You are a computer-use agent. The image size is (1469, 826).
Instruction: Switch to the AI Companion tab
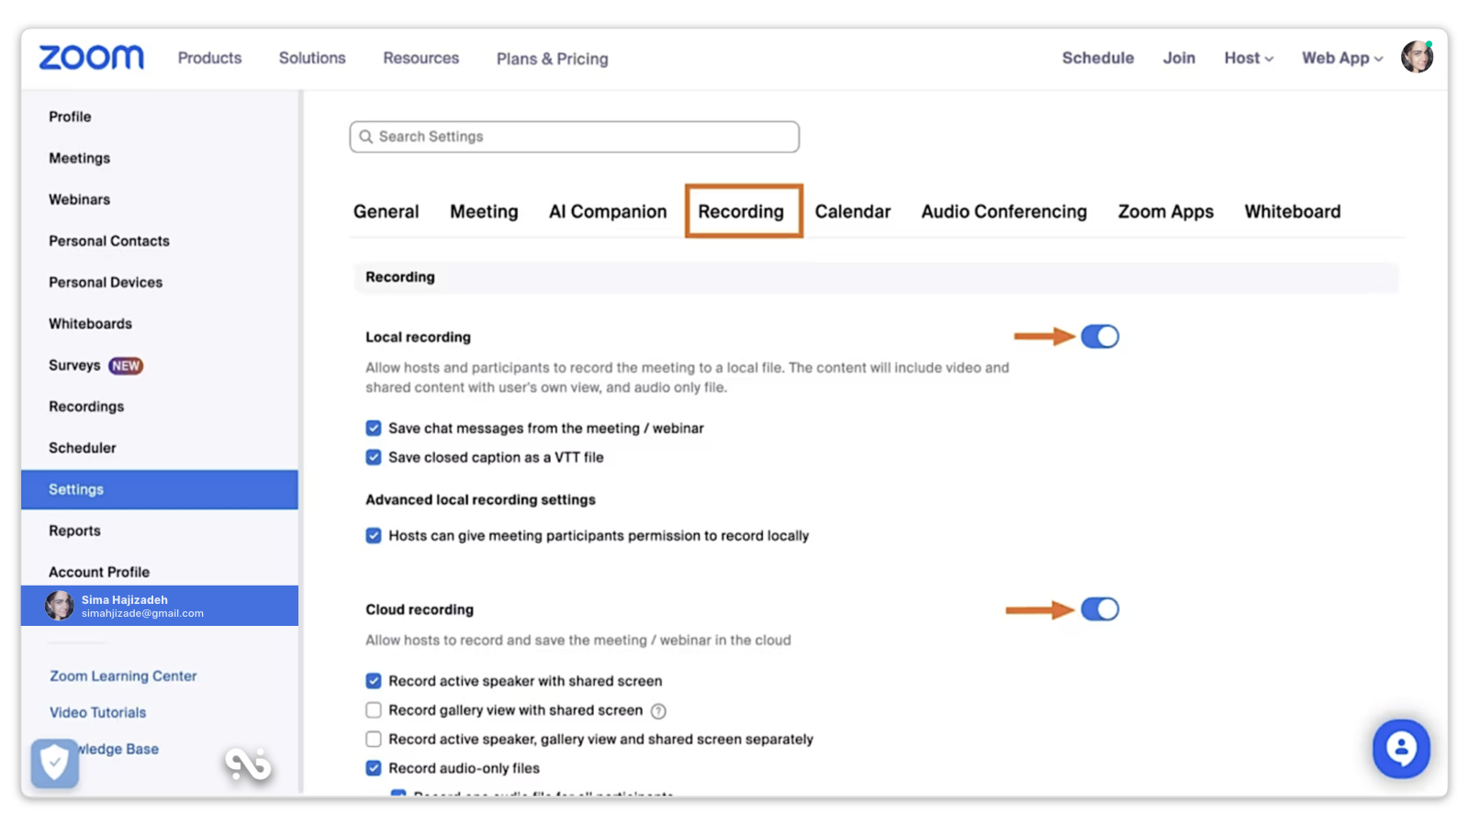[608, 212]
